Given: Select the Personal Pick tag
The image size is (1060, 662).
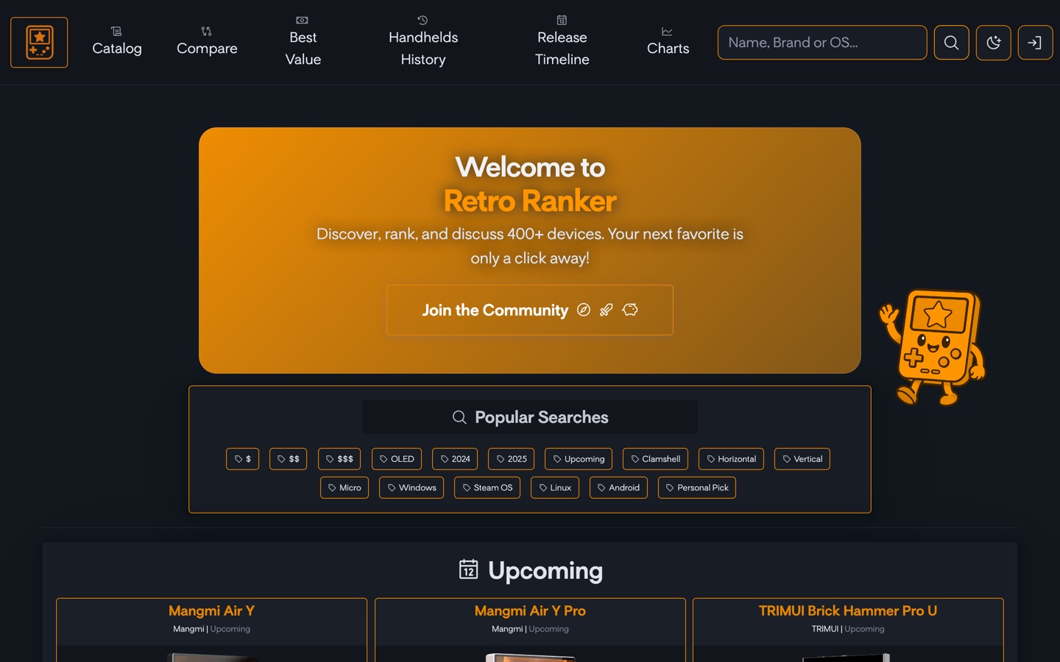Looking at the screenshot, I should 697,488.
